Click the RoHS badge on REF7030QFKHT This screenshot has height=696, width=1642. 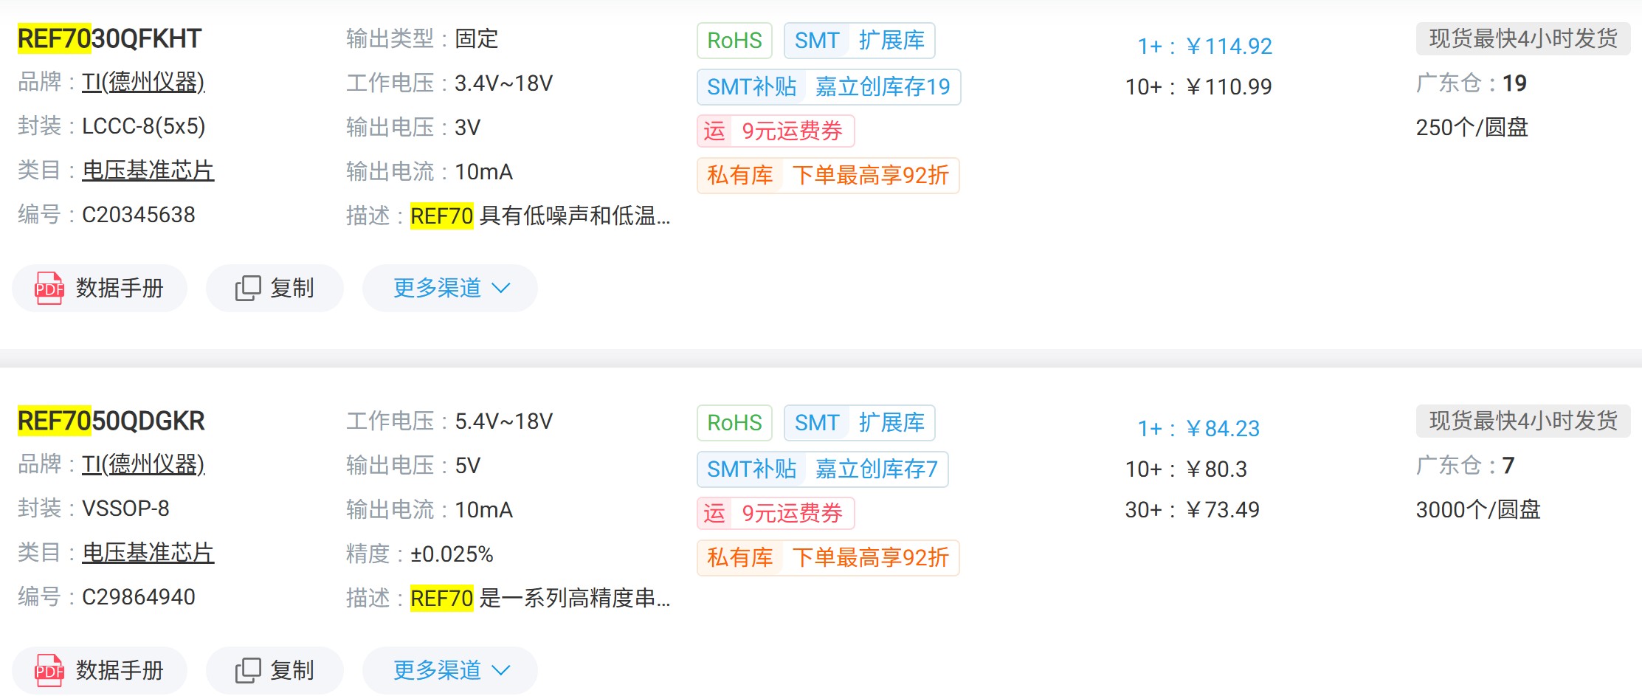[x=734, y=41]
